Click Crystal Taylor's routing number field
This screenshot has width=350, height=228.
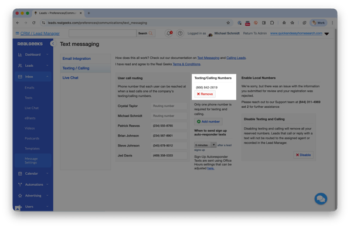(x=169, y=106)
